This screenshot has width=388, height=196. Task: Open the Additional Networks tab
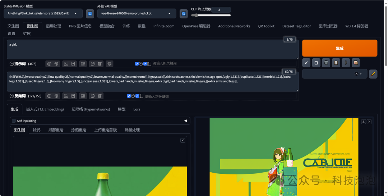(234, 26)
